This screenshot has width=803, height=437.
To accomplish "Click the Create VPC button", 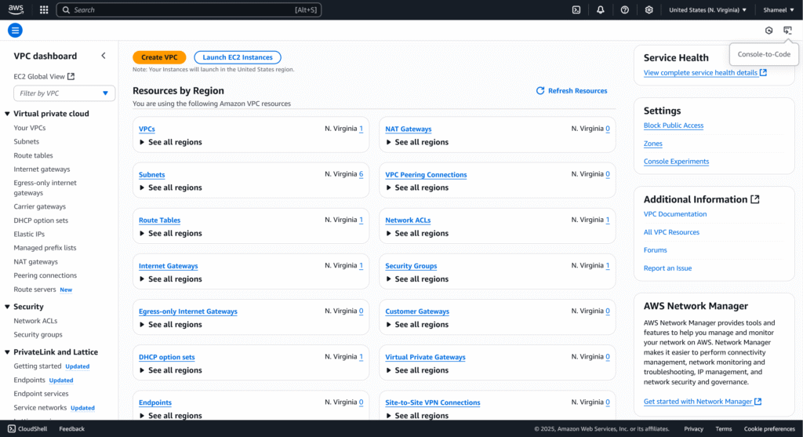I will 159,57.
